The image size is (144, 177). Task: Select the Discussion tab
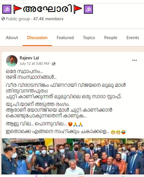(37, 38)
